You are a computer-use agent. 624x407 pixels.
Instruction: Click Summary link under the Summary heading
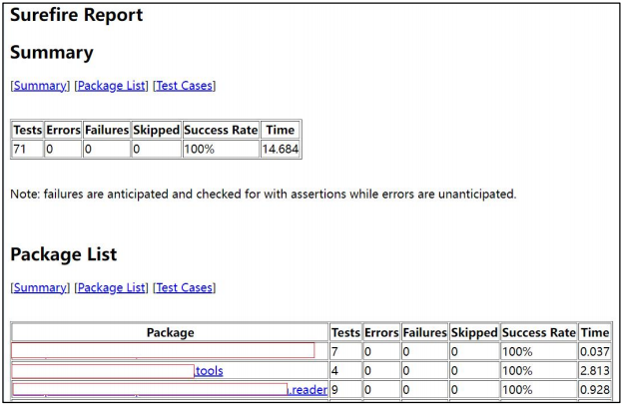(40, 86)
